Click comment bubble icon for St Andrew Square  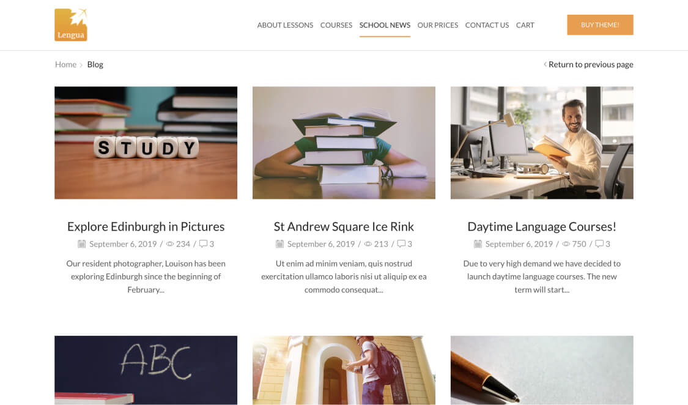click(x=401, y=243)
